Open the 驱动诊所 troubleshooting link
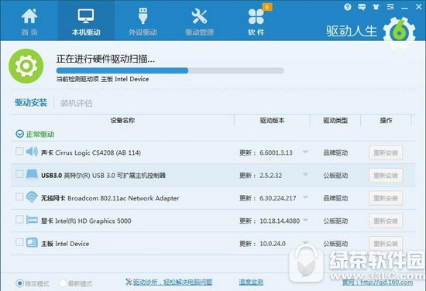This screenshot has width=426, height=291. (x=173, y=282)
